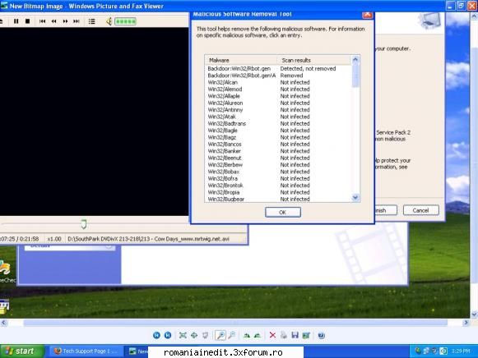
Task: Rotate image clockwise icon
Action: [247, 335]
